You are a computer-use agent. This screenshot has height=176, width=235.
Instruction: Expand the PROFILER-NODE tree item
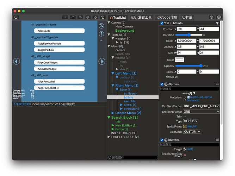coord(109,137)
